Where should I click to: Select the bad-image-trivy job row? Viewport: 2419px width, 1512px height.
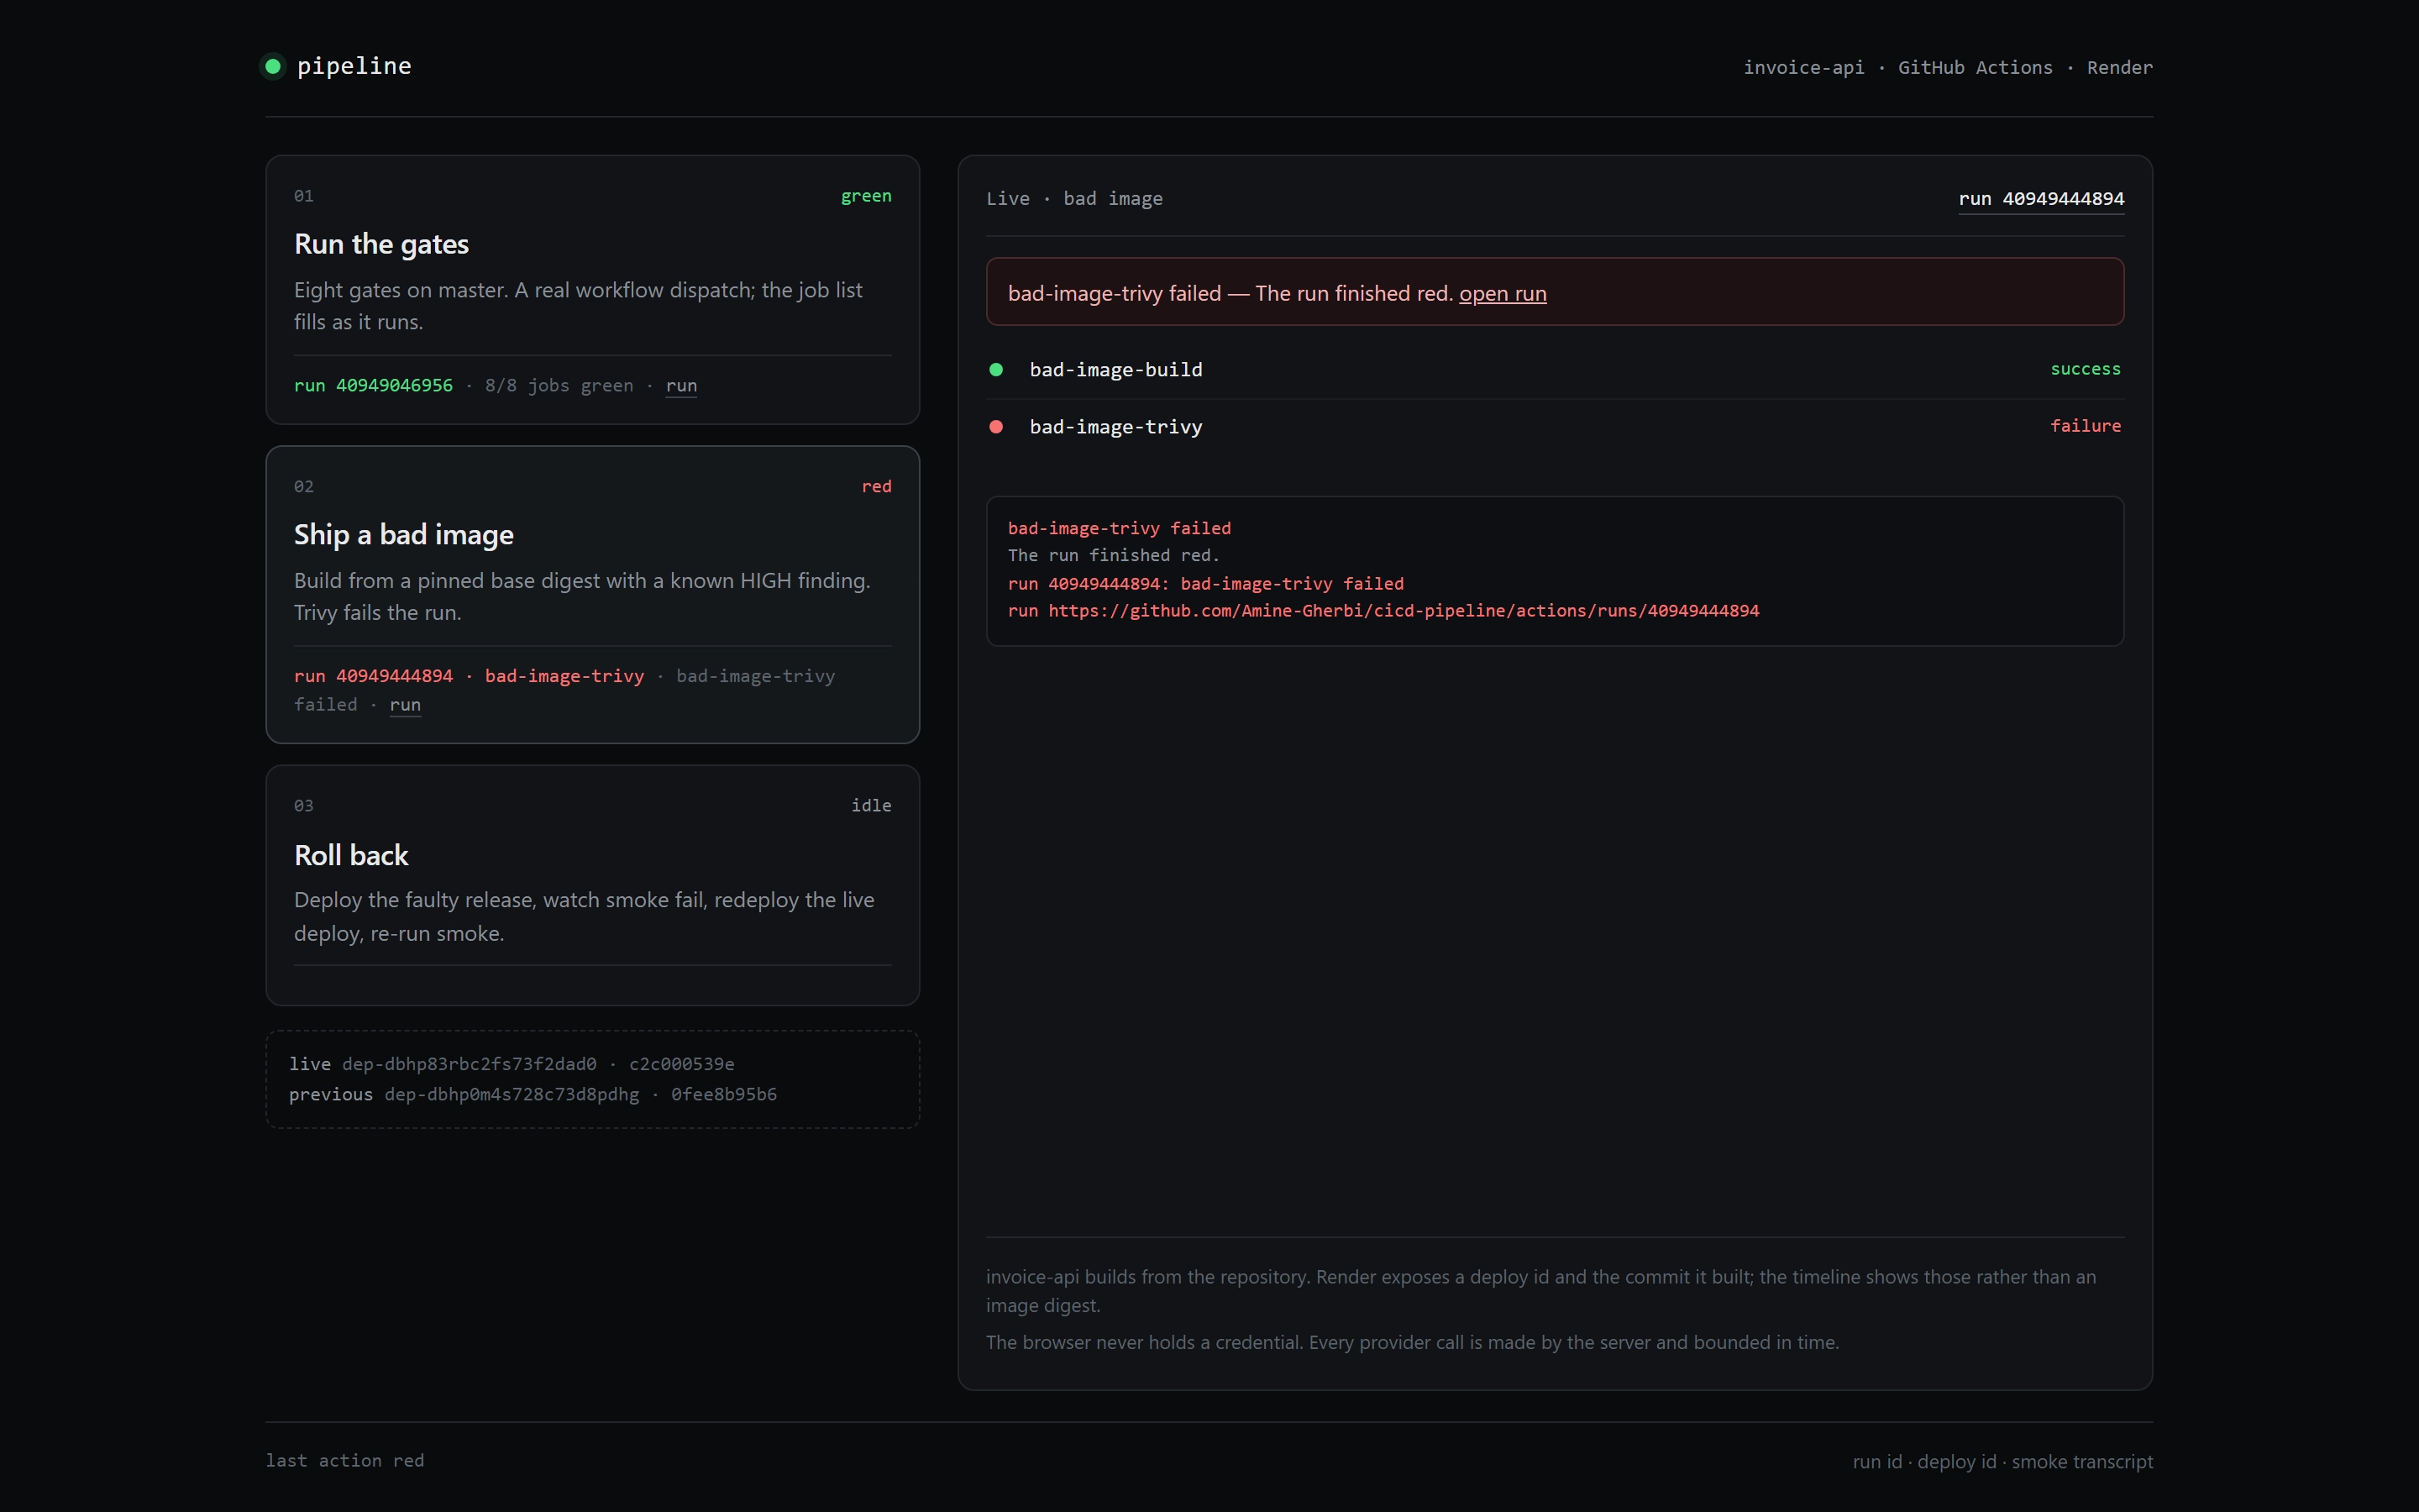point(1555,427)
